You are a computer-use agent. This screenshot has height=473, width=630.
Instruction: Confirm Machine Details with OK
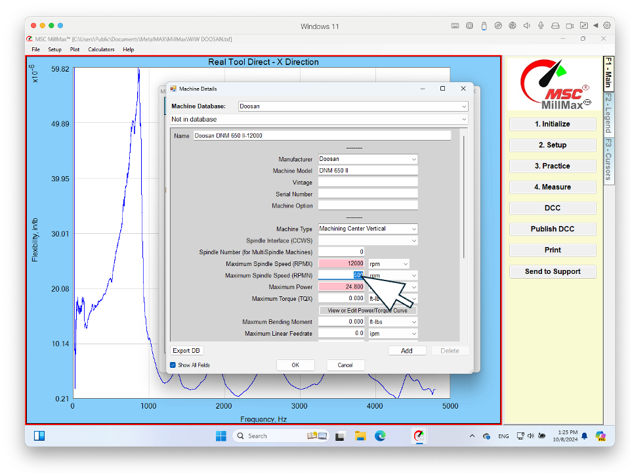point(295,365)
